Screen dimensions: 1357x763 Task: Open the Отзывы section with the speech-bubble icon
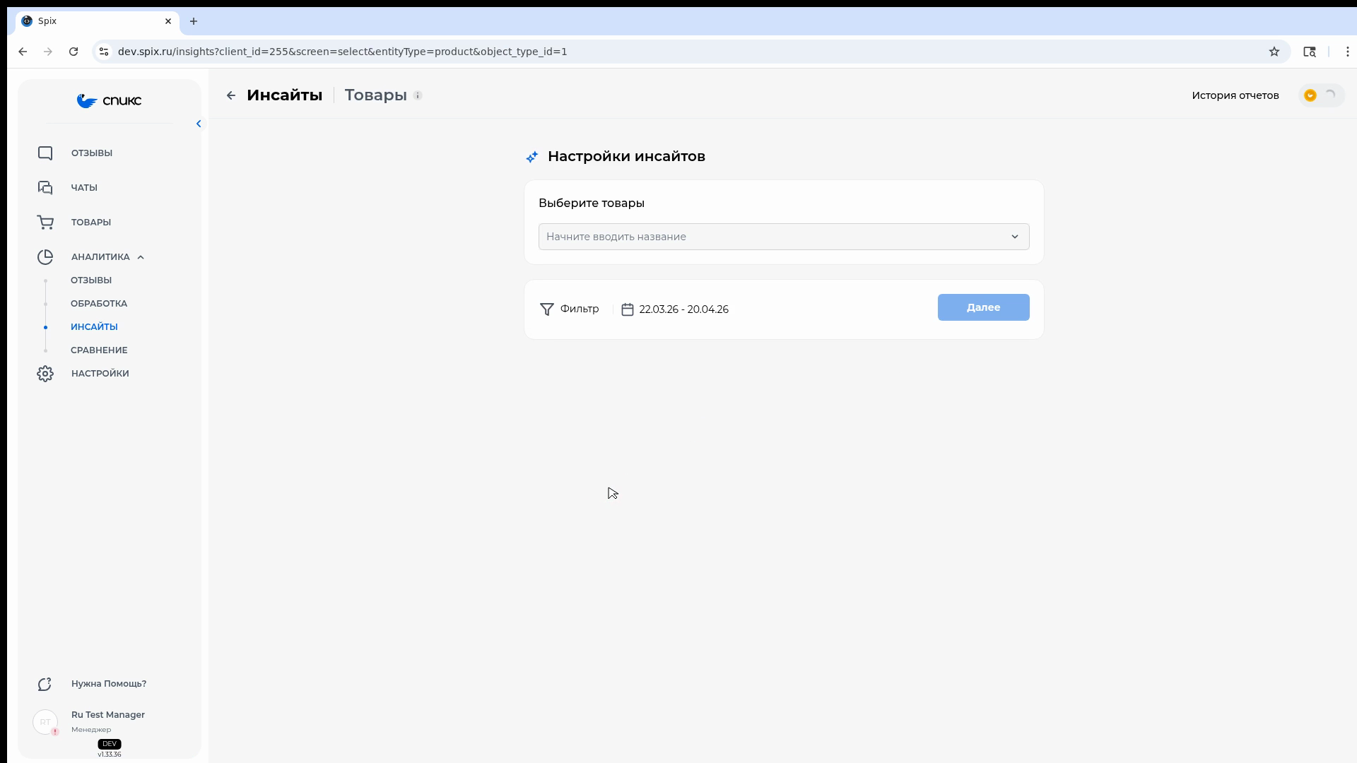coord(45,153)
